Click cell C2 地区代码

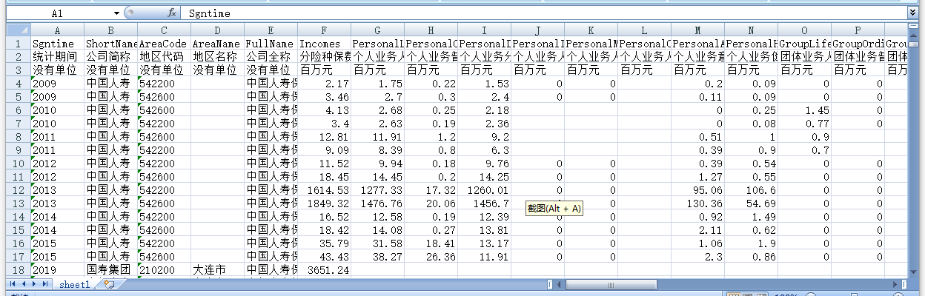165,57
